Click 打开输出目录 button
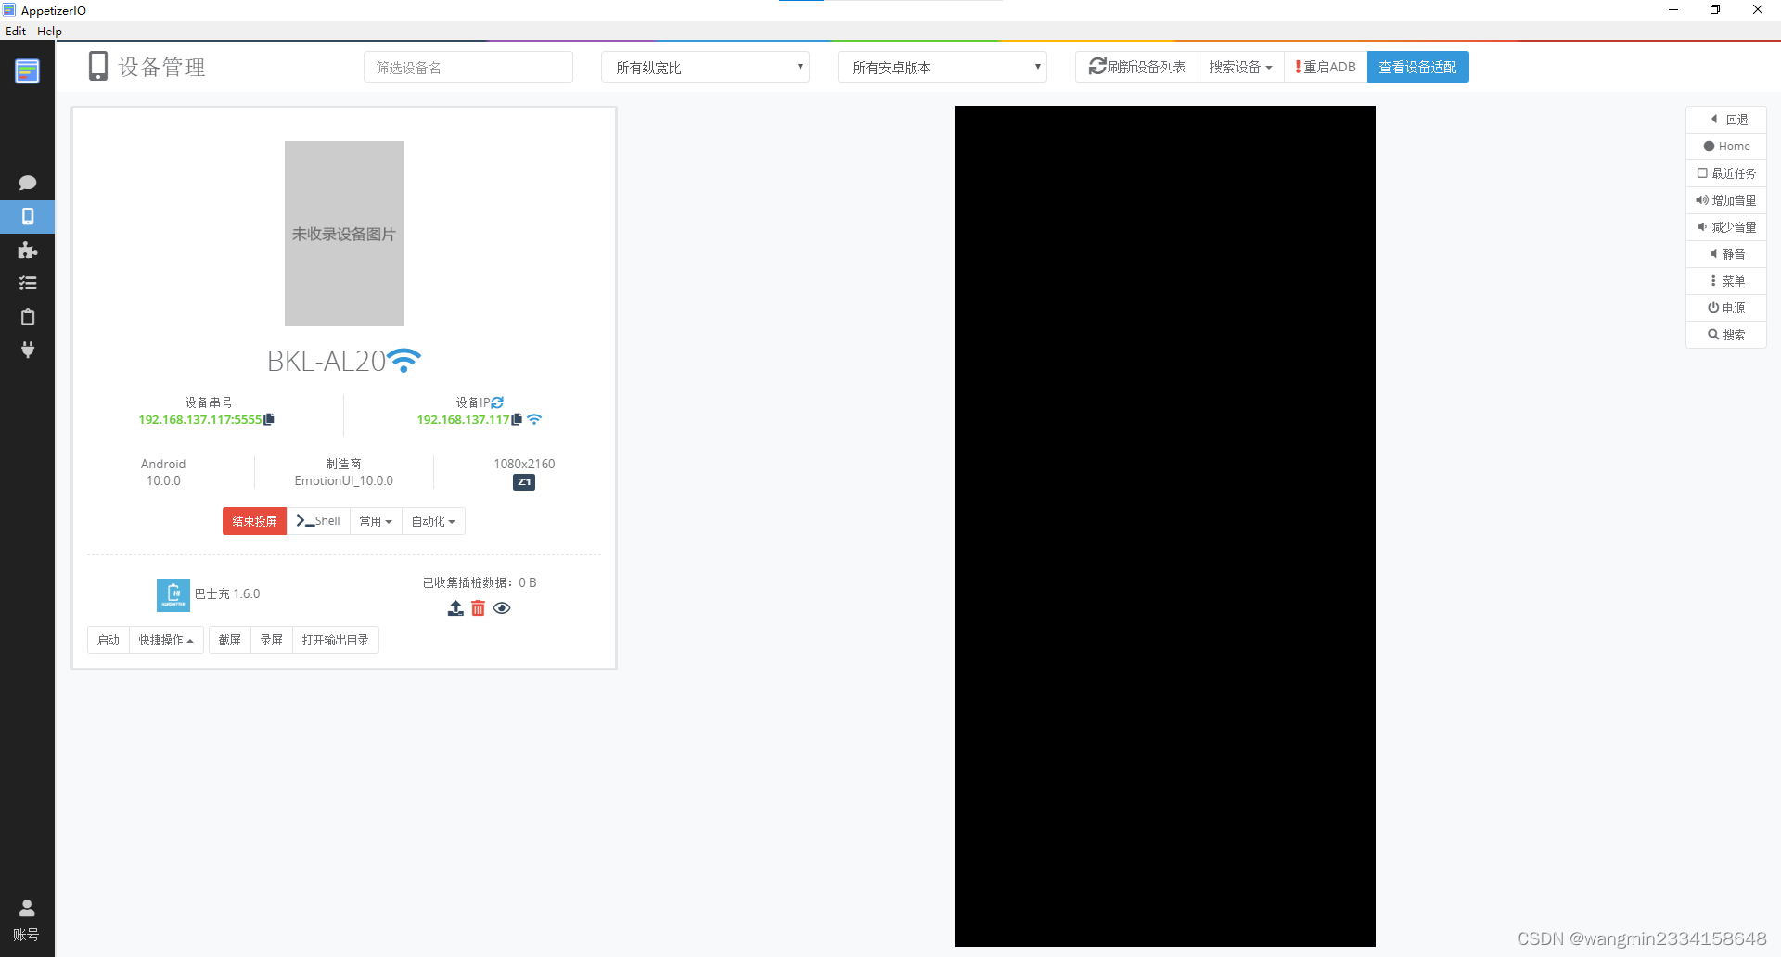 point(335,640)
